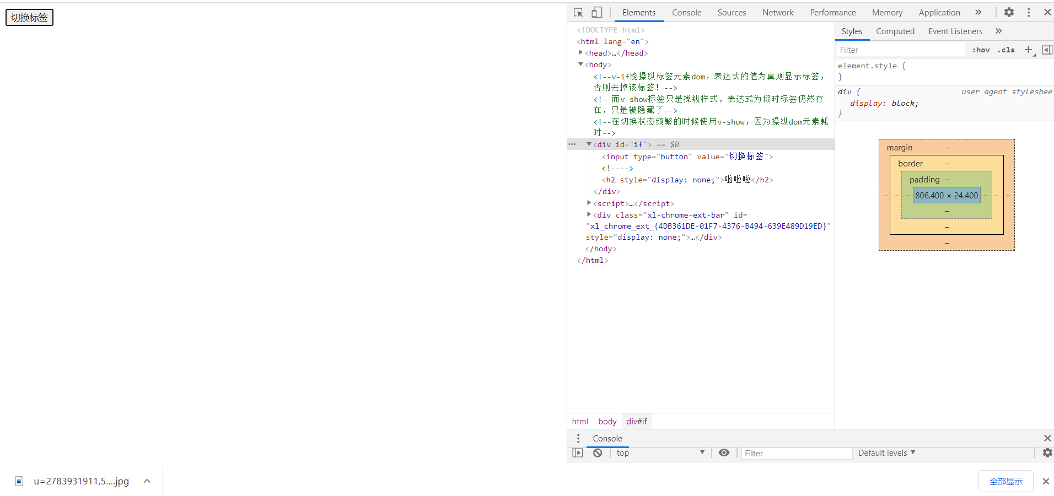The image size is (1054, 496).
Task: Open the Performance tab
Action: (832, 12)
